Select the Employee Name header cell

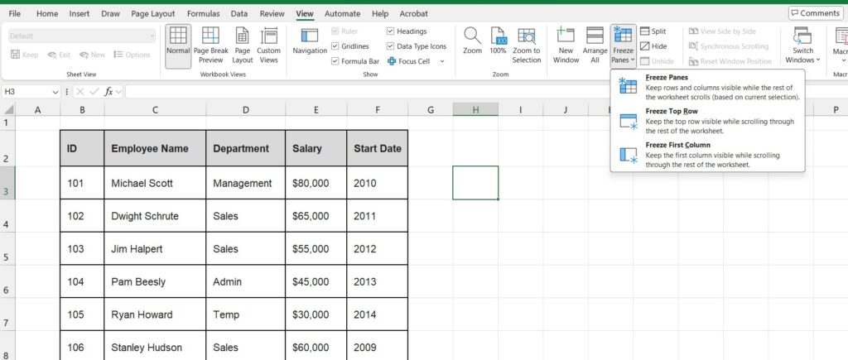155,148
